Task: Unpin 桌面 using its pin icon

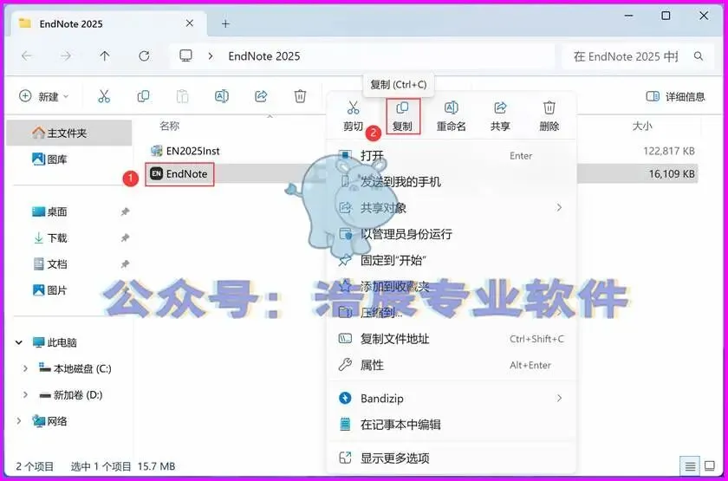Action: point(125,211)
